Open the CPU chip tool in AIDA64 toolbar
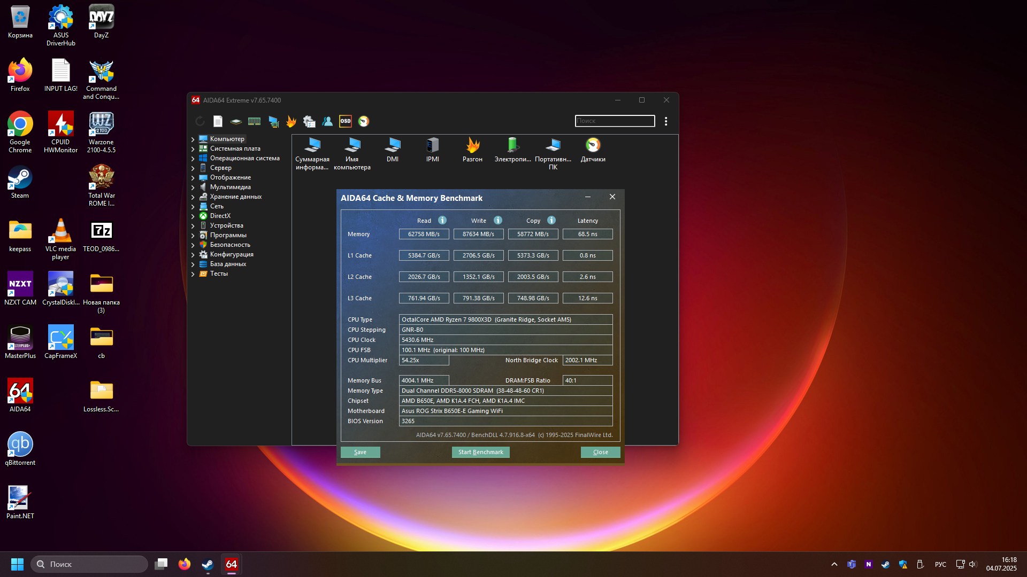This screenshot has width=1027, height=577. click(x=236, y=121)
